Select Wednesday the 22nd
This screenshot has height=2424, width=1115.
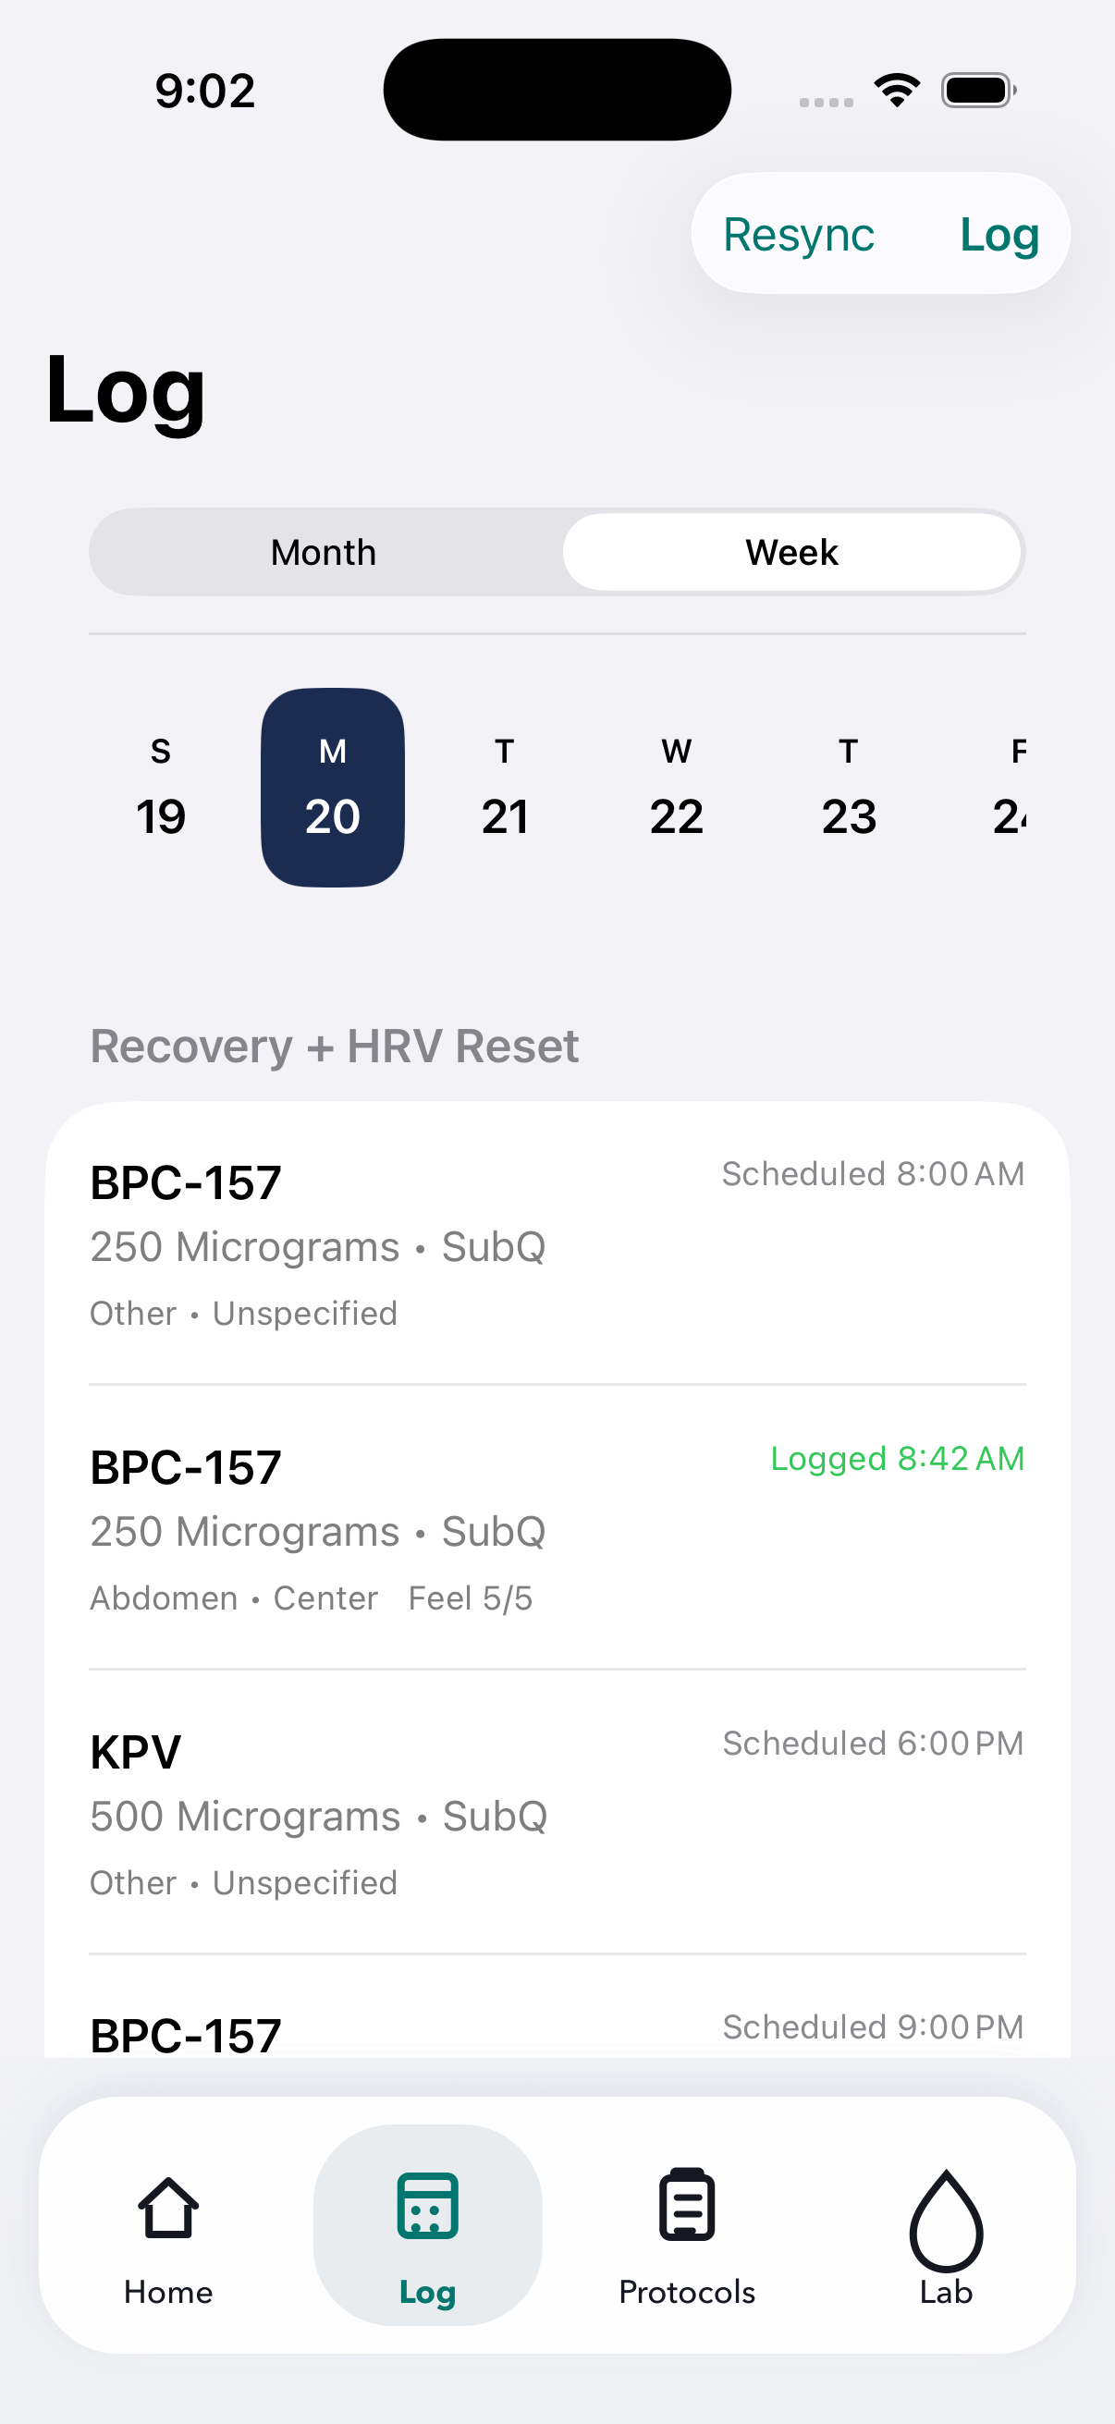[x=677, y=788]
